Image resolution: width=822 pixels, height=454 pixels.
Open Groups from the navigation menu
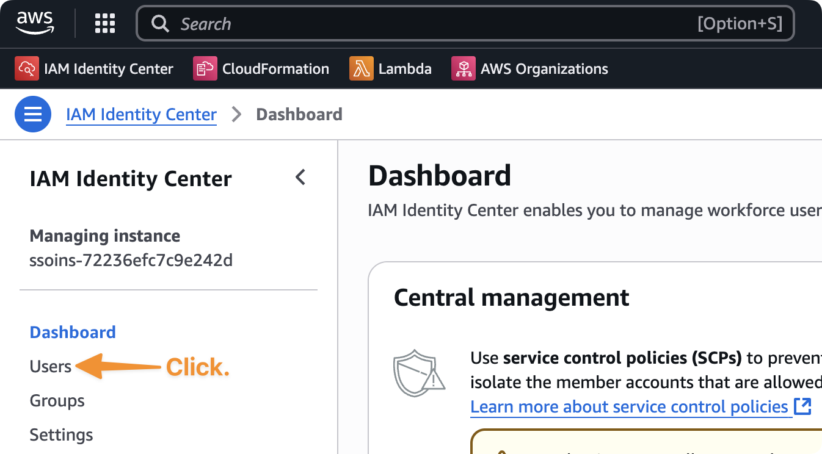click(57, 401)
